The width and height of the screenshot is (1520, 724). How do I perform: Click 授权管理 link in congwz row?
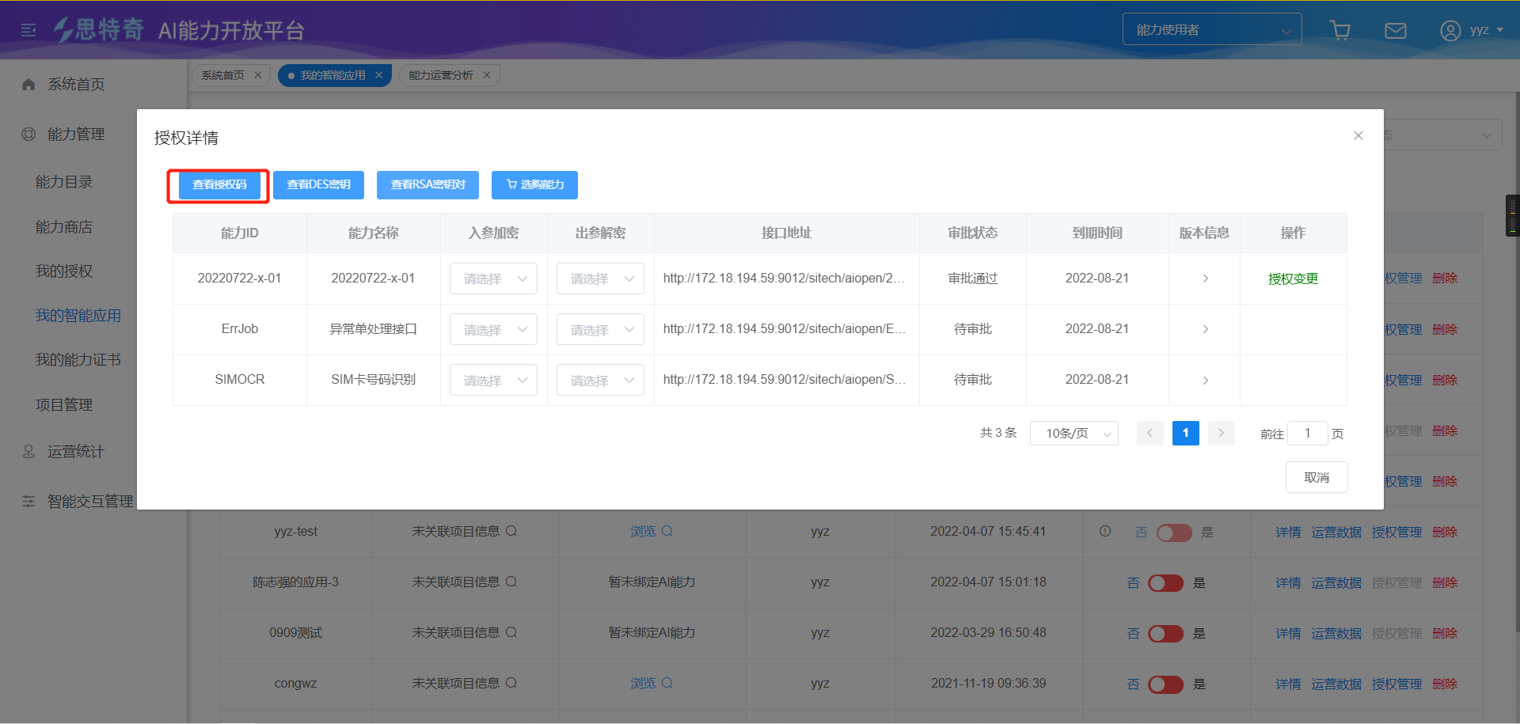1396,684
